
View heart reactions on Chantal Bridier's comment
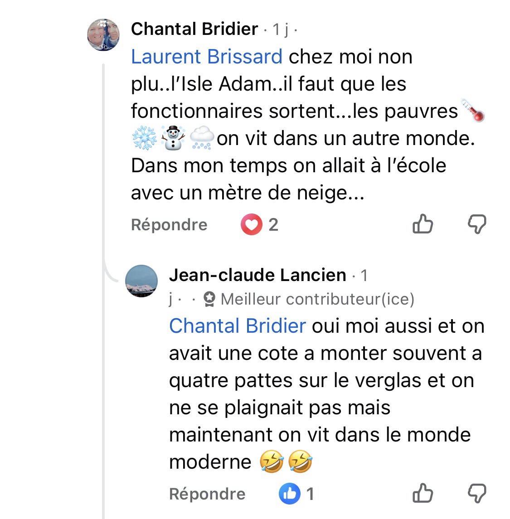[251, 225]
